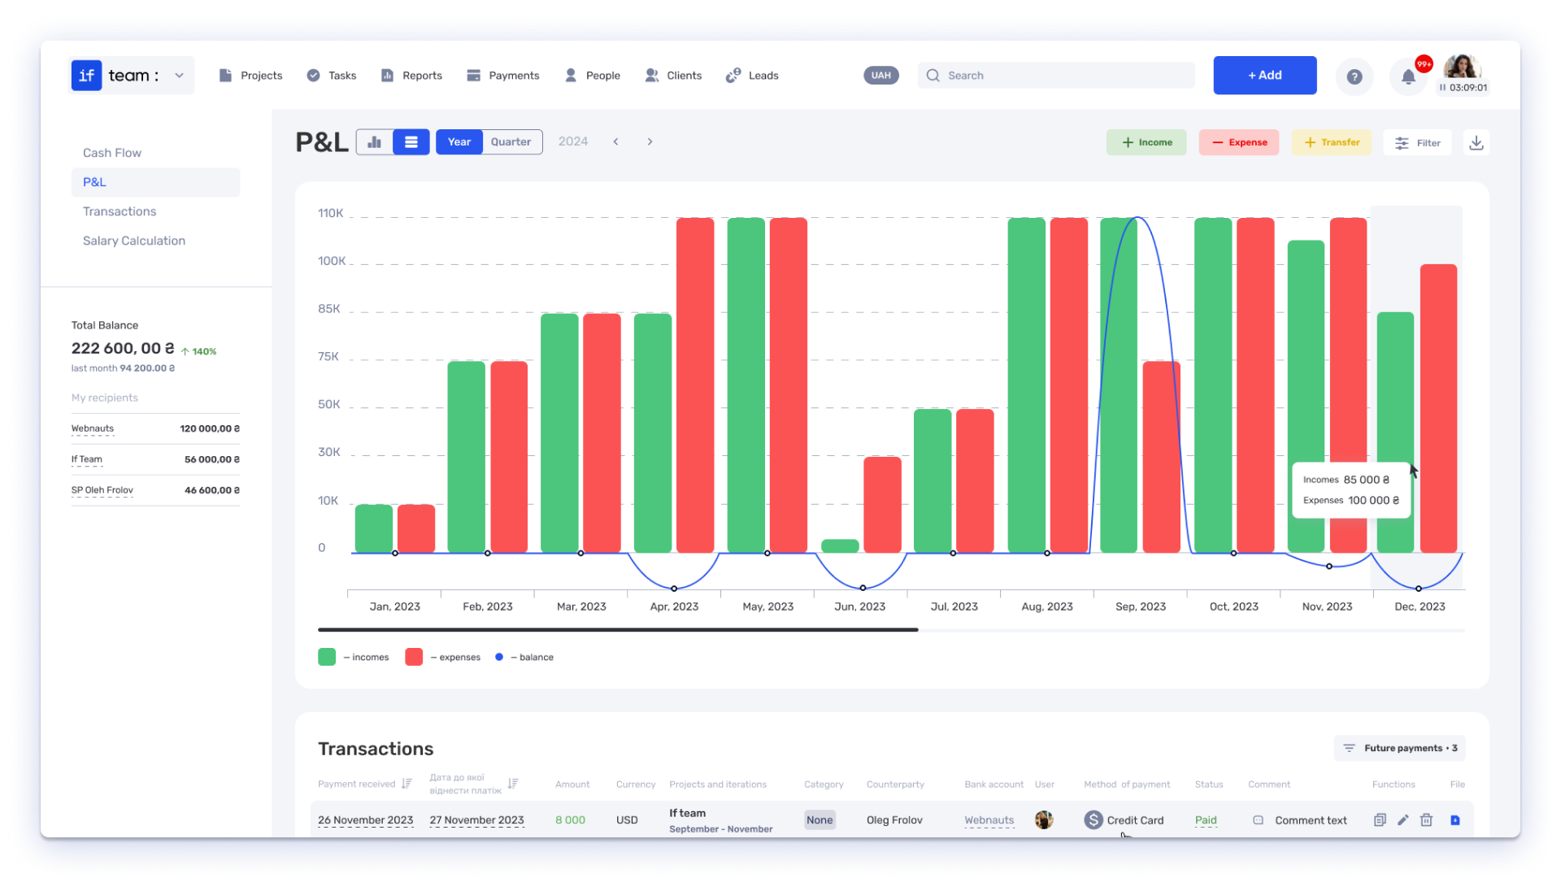Click the blue Add button
This screenshot has height=878, width=1561.
coord(1265,76)
